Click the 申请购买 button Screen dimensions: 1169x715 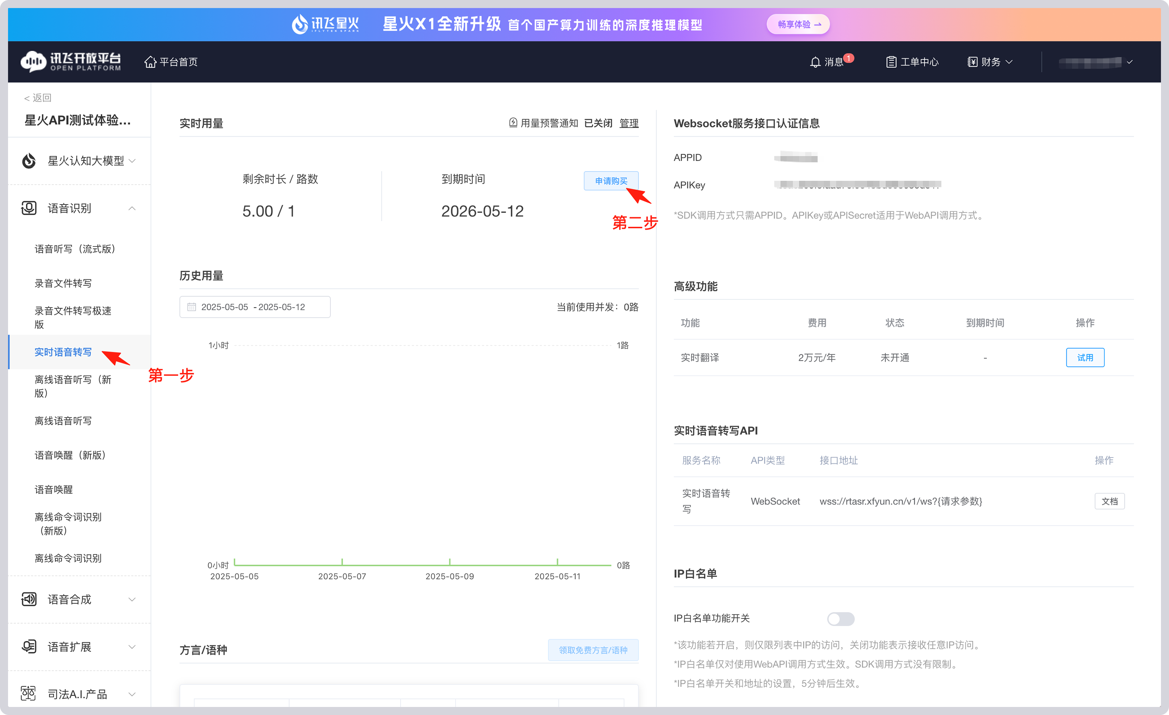611,181
